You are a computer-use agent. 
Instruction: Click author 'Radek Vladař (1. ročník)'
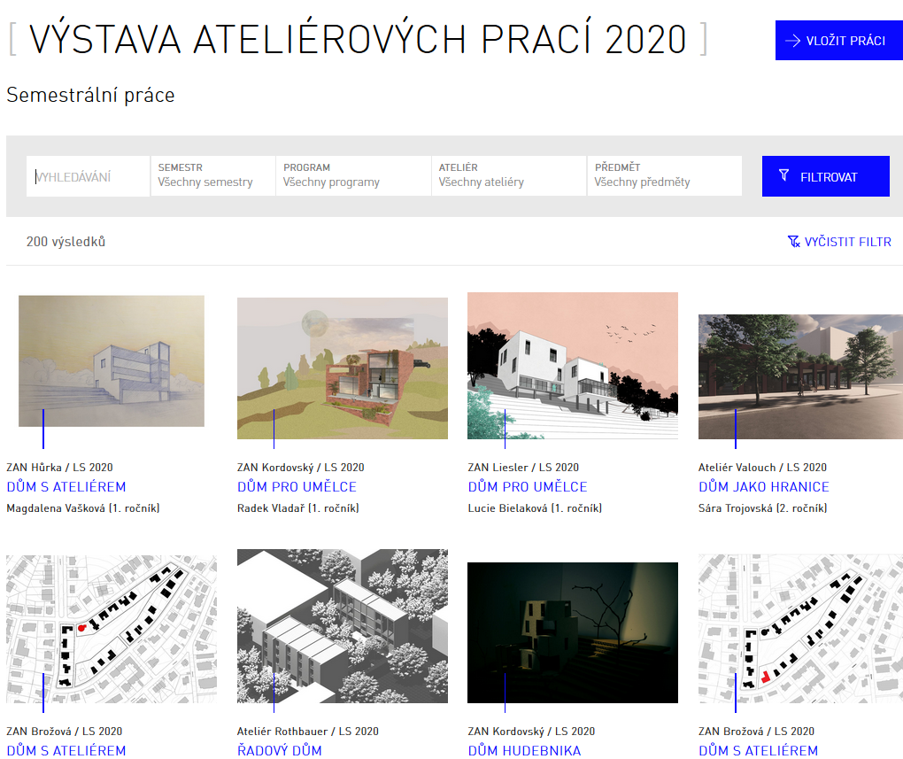coord(298,508)
